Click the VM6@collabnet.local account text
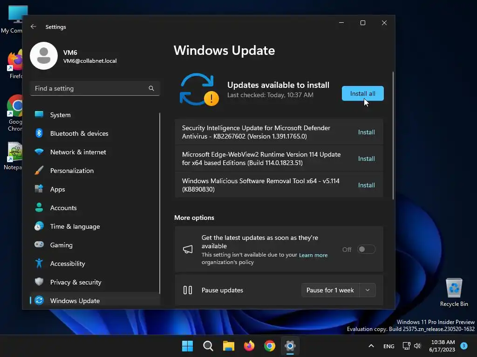Viewport: 477px width, 357px height. point(90,61)
